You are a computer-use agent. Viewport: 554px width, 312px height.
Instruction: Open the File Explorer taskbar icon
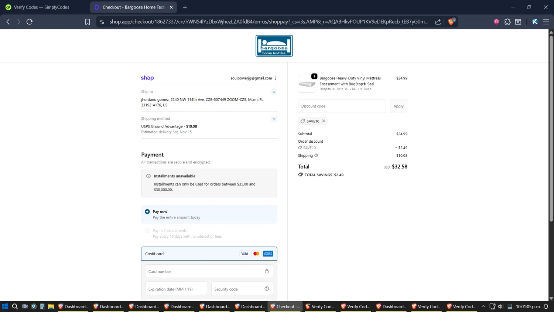click(x=51, y=306)
